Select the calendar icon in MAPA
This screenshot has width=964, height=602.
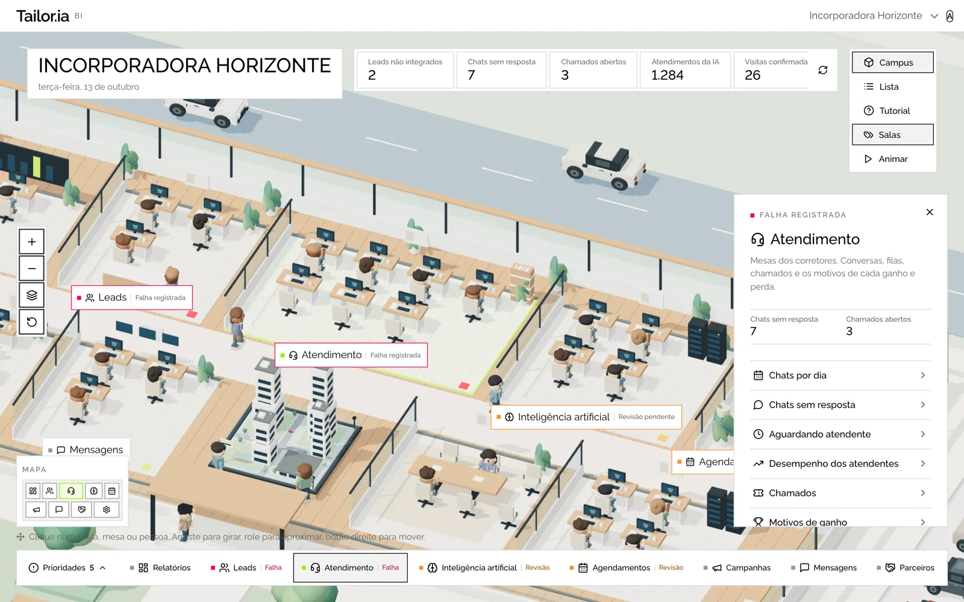click(112, 491)
